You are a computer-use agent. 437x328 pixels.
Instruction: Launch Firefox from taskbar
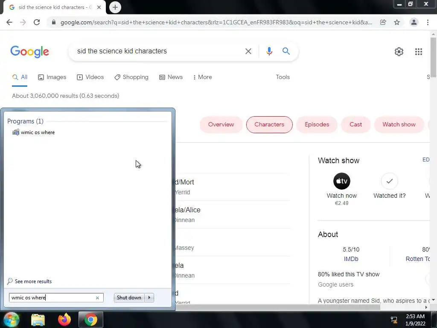[64, 319]
